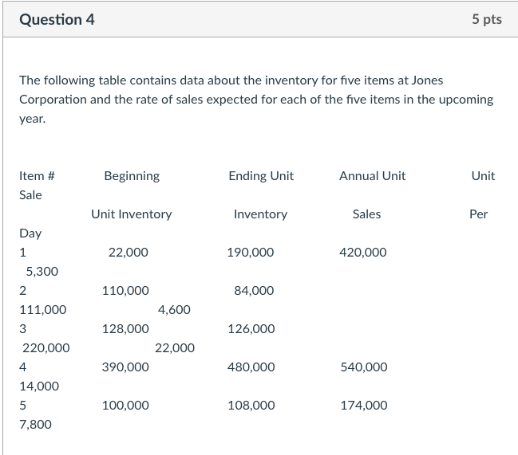Click the 7,800 value under item 5
This screenshot has width=518, height=455.
[35, 425]
